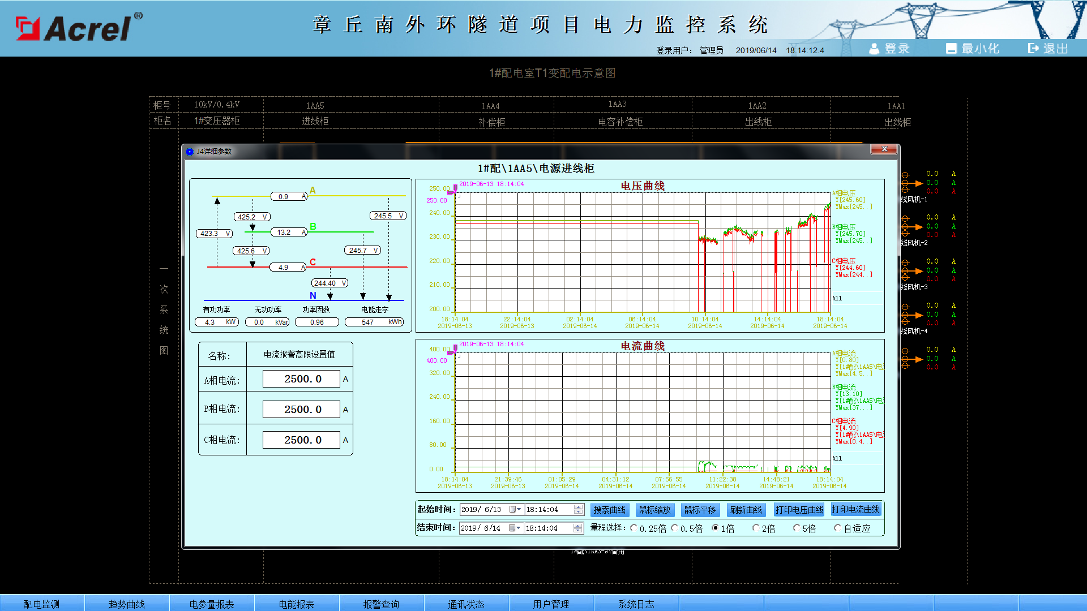Click the J4详细参数 dialog title icon
The height and width of the screenshot is (611, 1087).
pyautogui.click(x=190, y=152)
